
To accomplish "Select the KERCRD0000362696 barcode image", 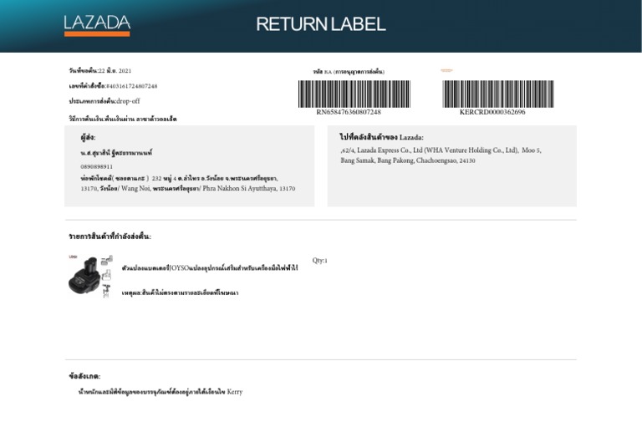I will (x=492, y=93).
